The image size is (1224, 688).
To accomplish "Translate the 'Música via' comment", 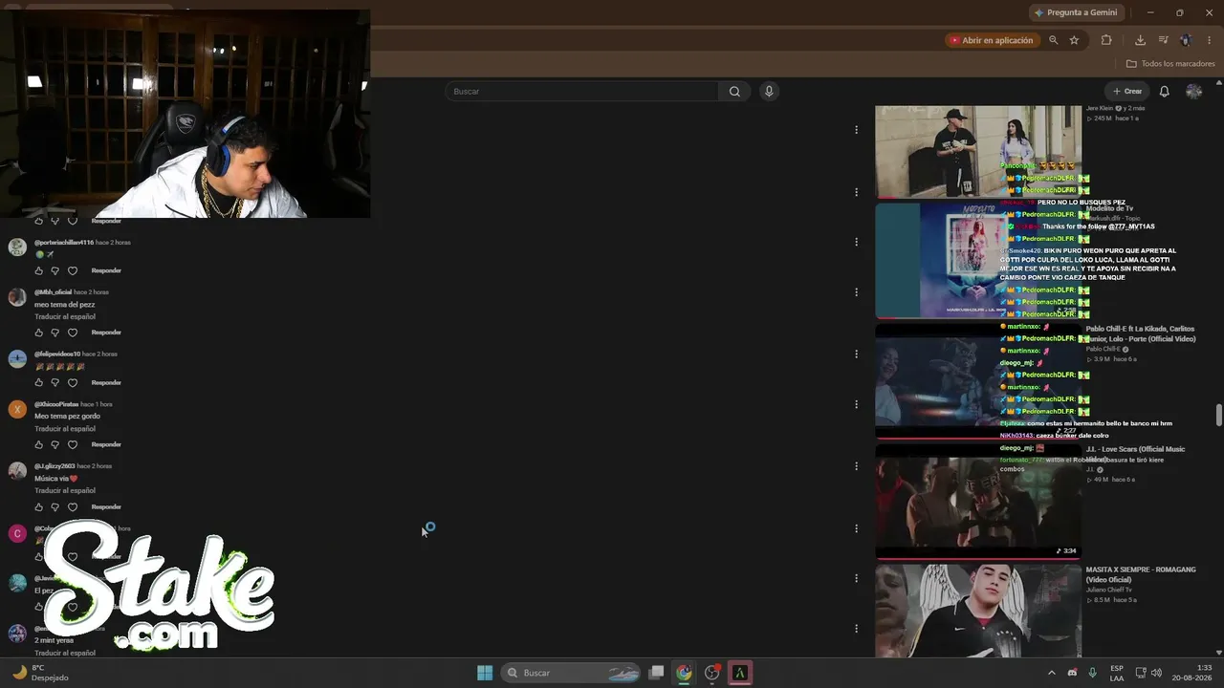I will (x=65, y=491).
